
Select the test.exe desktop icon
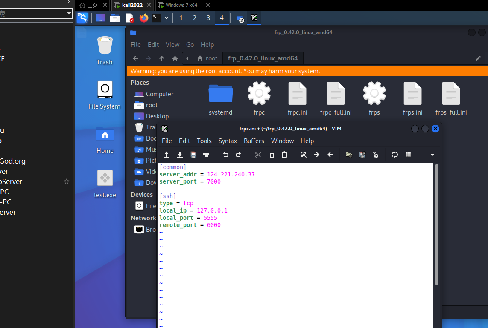click(x=105, y=184)
